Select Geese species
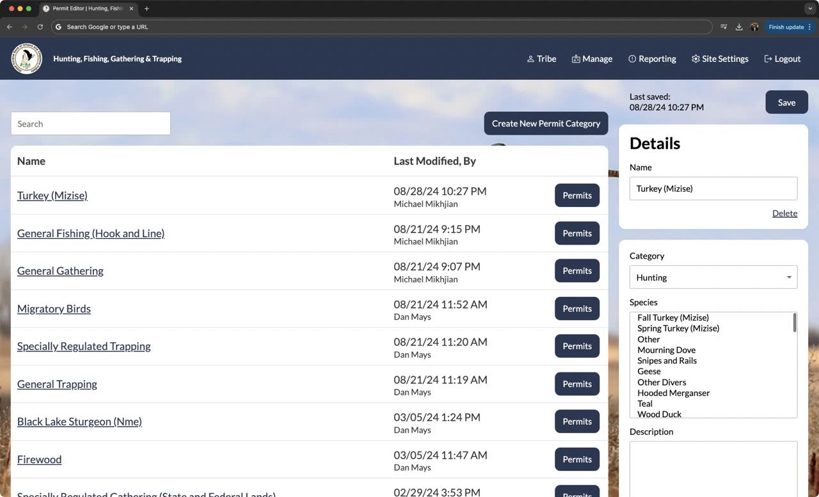The height and width of the screenshot is (497, 819). tap(649, 371)
